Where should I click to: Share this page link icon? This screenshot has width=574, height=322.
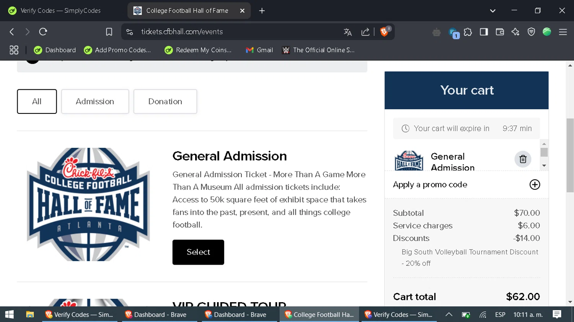click(x=365, y=32)
